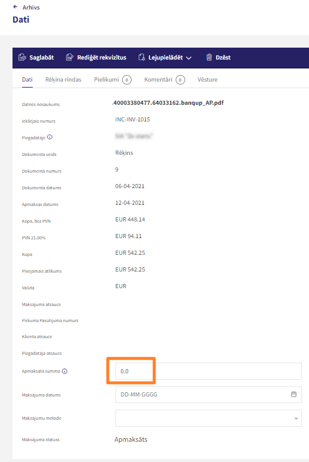Click the Saglabāt save icon

(x=22, y=58)
